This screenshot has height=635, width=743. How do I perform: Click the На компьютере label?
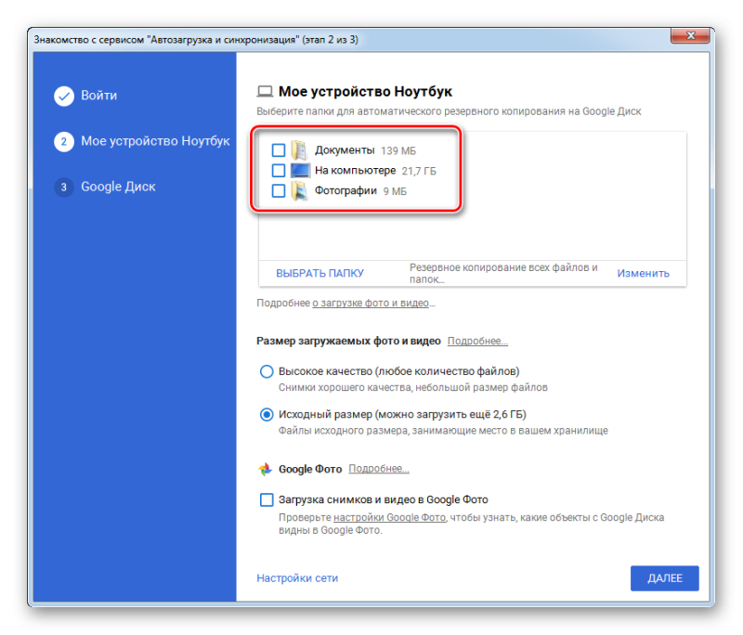[x=355, y=171]
